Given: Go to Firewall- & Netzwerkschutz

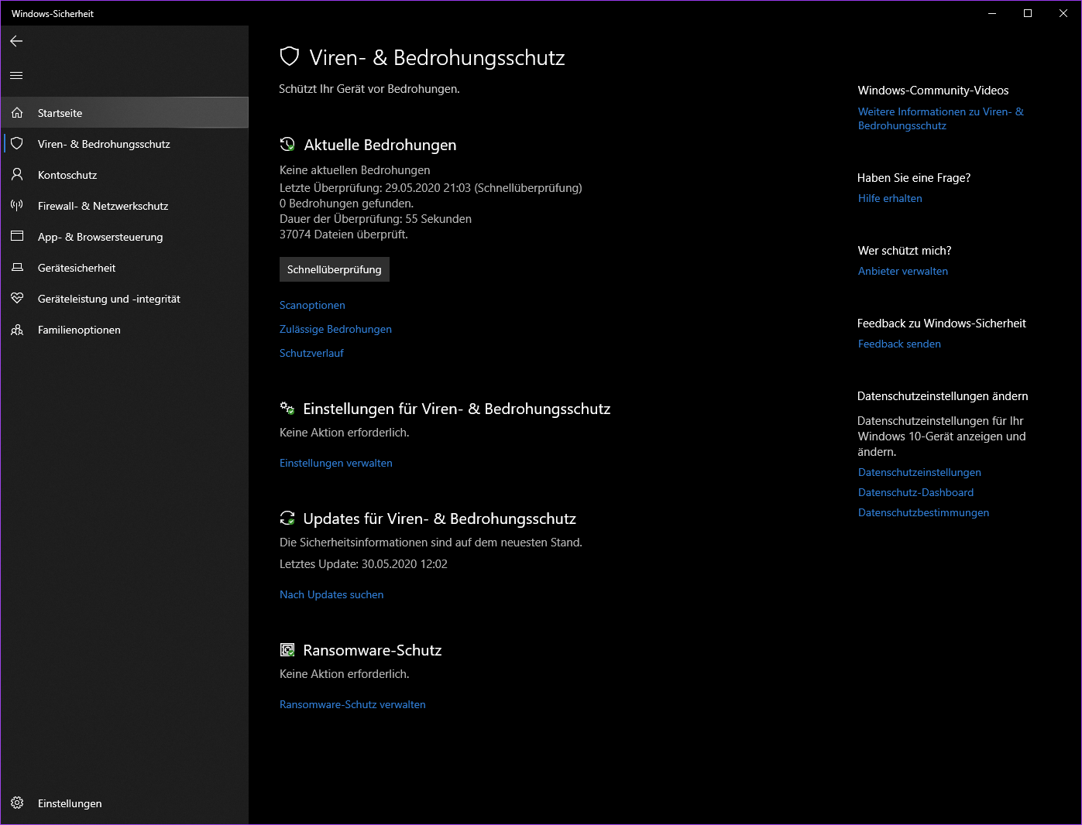Looking at the screenshot, I should click(125, 206).
